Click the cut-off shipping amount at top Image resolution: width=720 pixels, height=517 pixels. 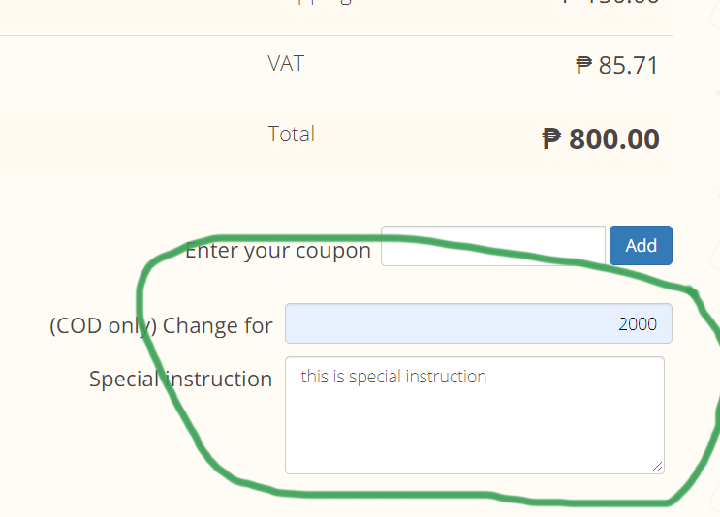point(610,3)
